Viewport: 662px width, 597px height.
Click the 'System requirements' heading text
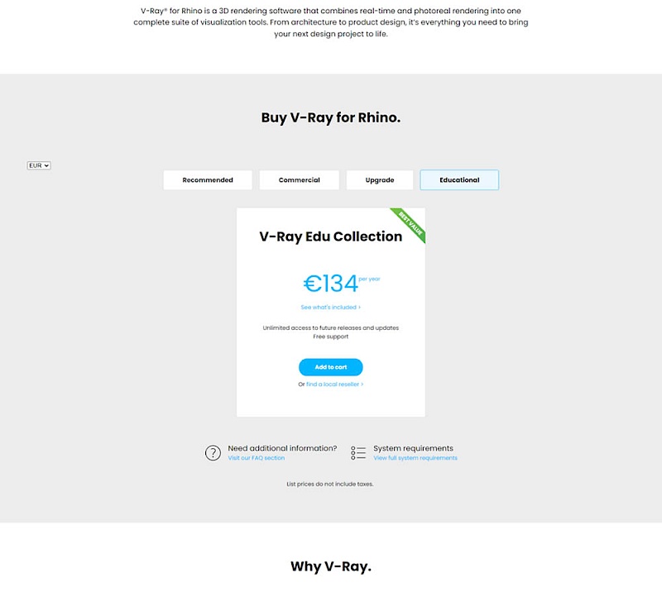(413, 448)
